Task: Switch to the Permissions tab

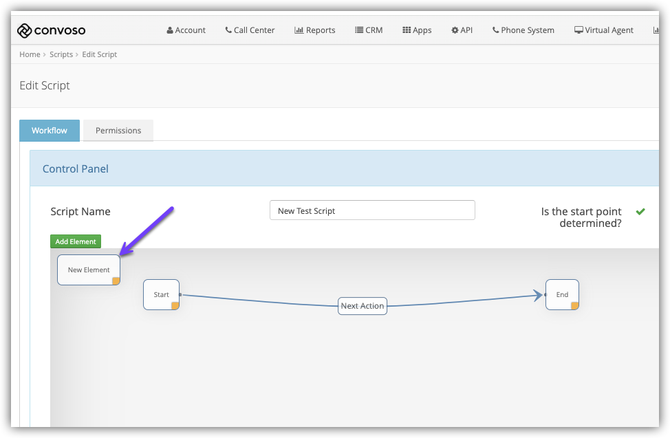Action: pos(118,131)
